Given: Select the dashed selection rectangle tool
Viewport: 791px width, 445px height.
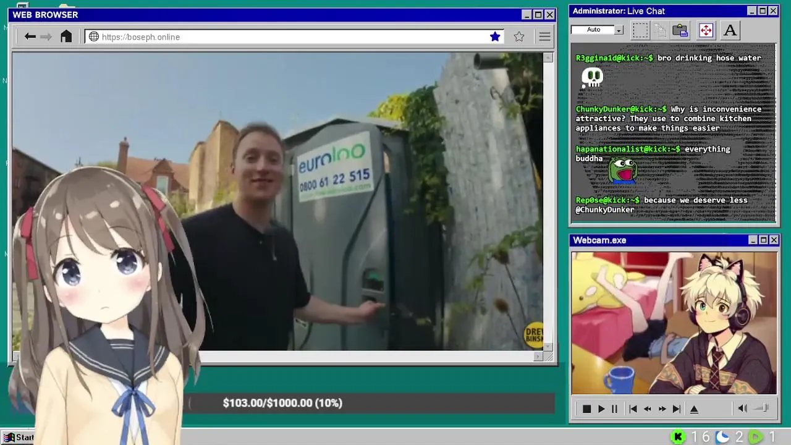Looking at the screenshot, I should coord(640,30).
